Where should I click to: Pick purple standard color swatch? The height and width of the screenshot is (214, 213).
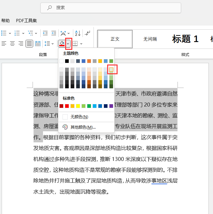(x=111, y=106)
